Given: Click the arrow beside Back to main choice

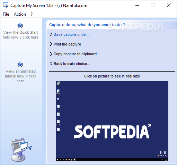Looking at the screenshot, I should (51, 64).
